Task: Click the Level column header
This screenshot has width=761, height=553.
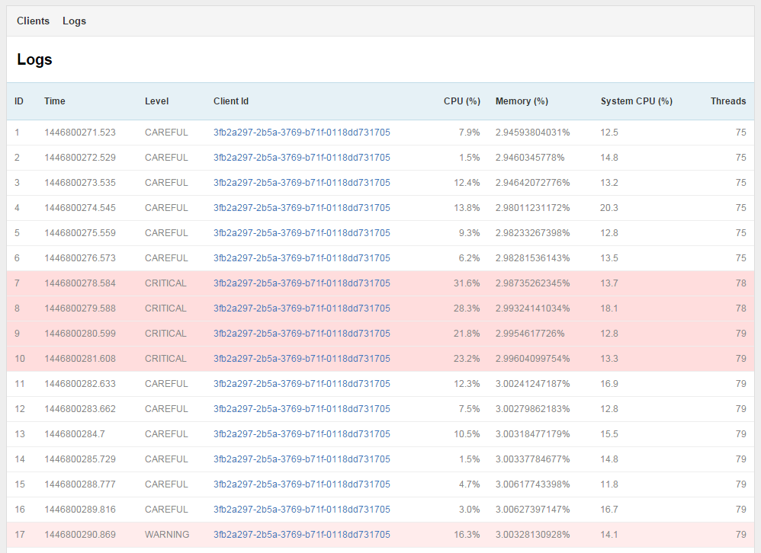Action: [157, 101]
